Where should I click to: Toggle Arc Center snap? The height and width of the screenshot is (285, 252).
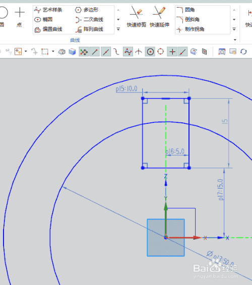point(150,52)
